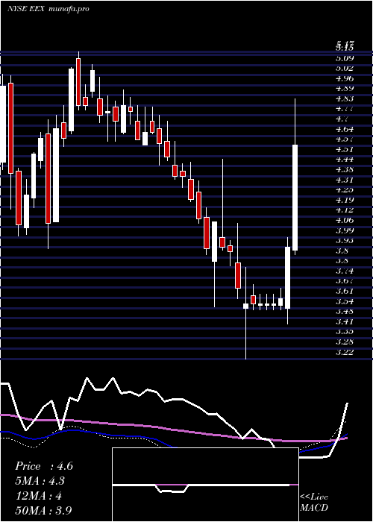Click the 3.48 price axis label
Image resolution: width=373 pixels, height=522 pixels.
pyautogui.click(x=345, y=312)
